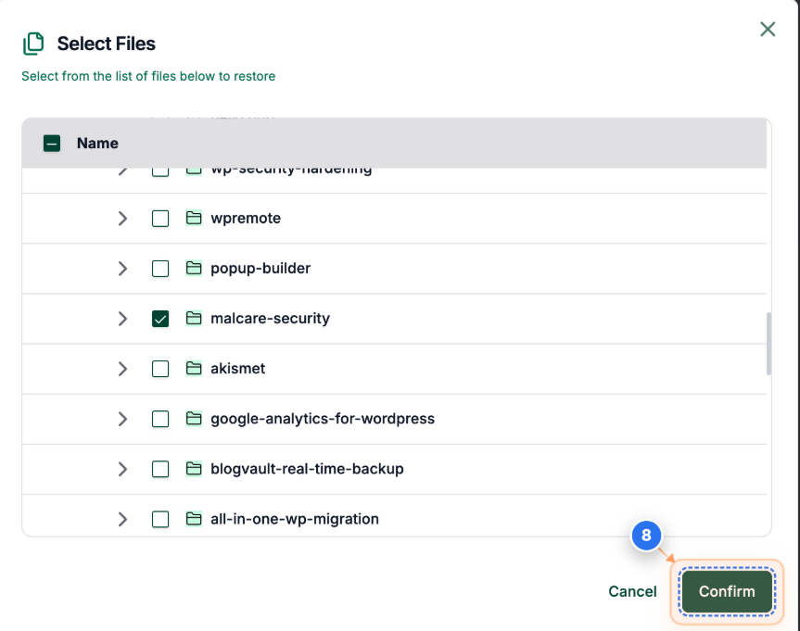800x631 pixels.
Task: Click the 'Select from the list' instruction text
Action: pyautogui.click(x=148, y=77)
